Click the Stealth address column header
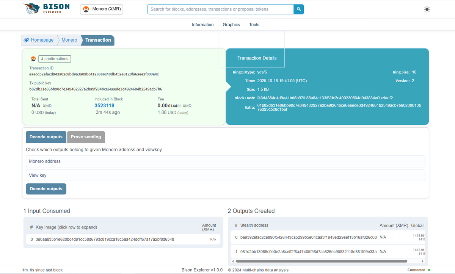 (254, 225)
